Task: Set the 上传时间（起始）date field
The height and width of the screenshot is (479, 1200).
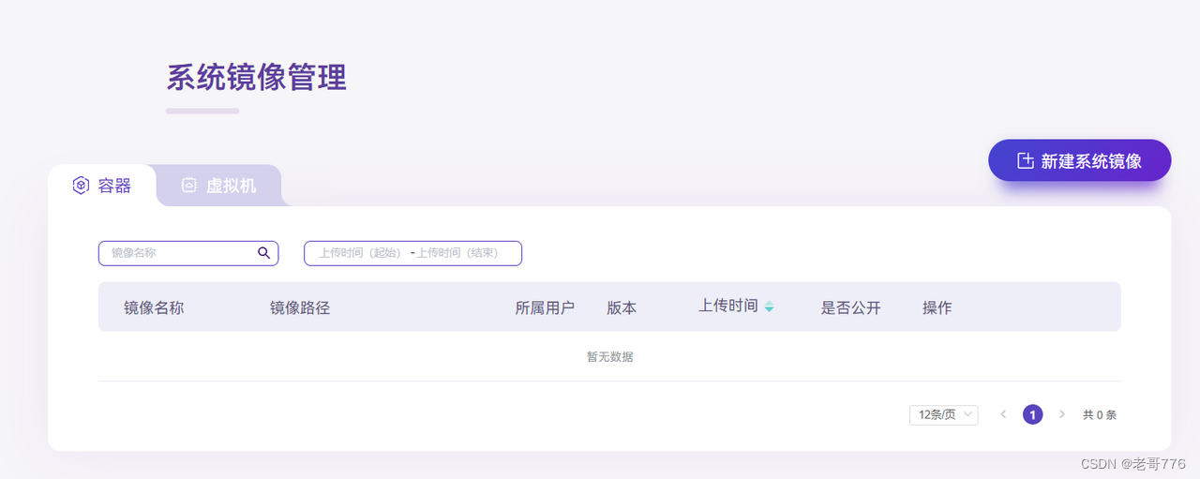Action: 360,253
